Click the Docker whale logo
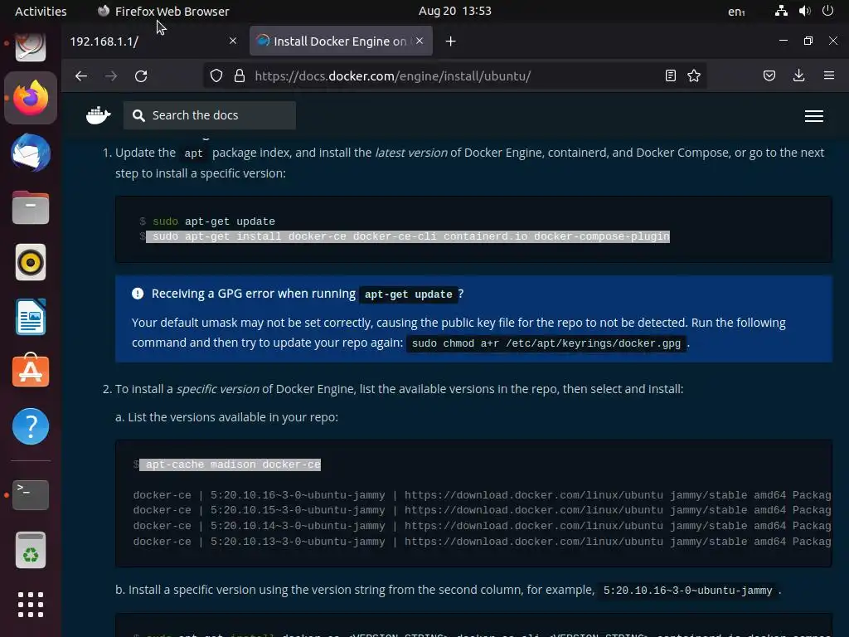This screenshot has width=849, height=637. pos(98,114)
